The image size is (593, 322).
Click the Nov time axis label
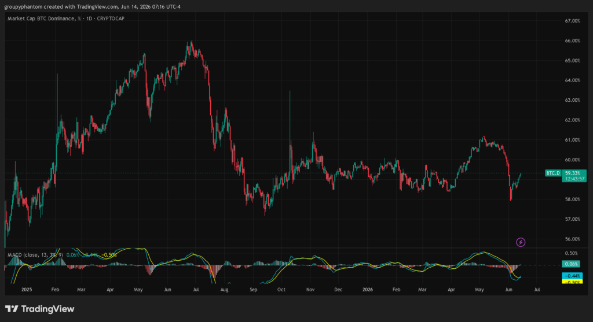click(x=310, y=290)
